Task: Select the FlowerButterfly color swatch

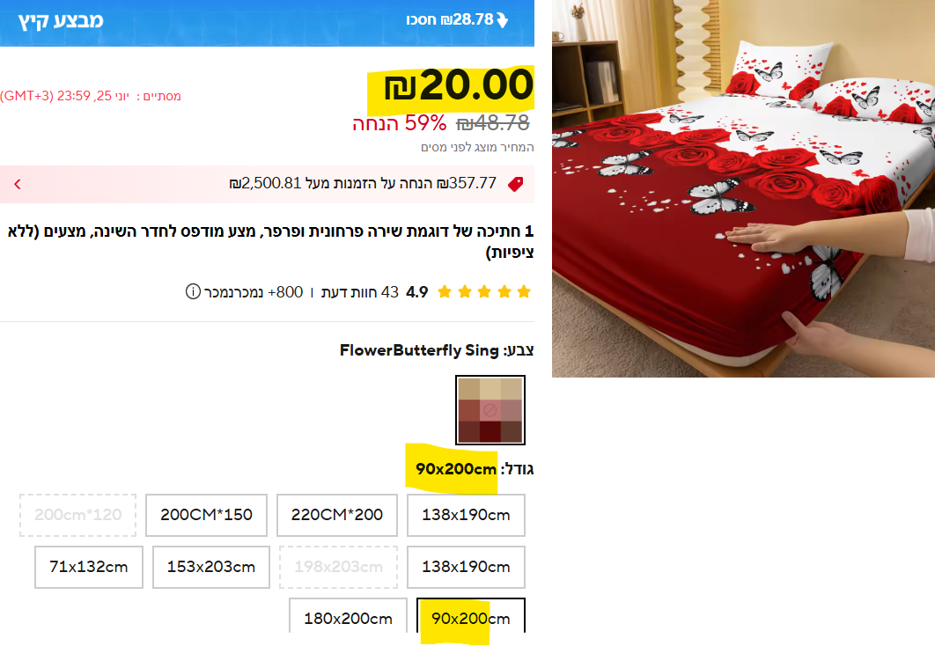Action: coord(490,410)
